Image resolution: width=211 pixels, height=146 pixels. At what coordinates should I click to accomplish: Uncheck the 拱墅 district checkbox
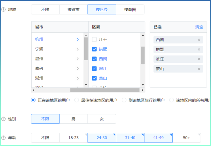pos(94,49)
